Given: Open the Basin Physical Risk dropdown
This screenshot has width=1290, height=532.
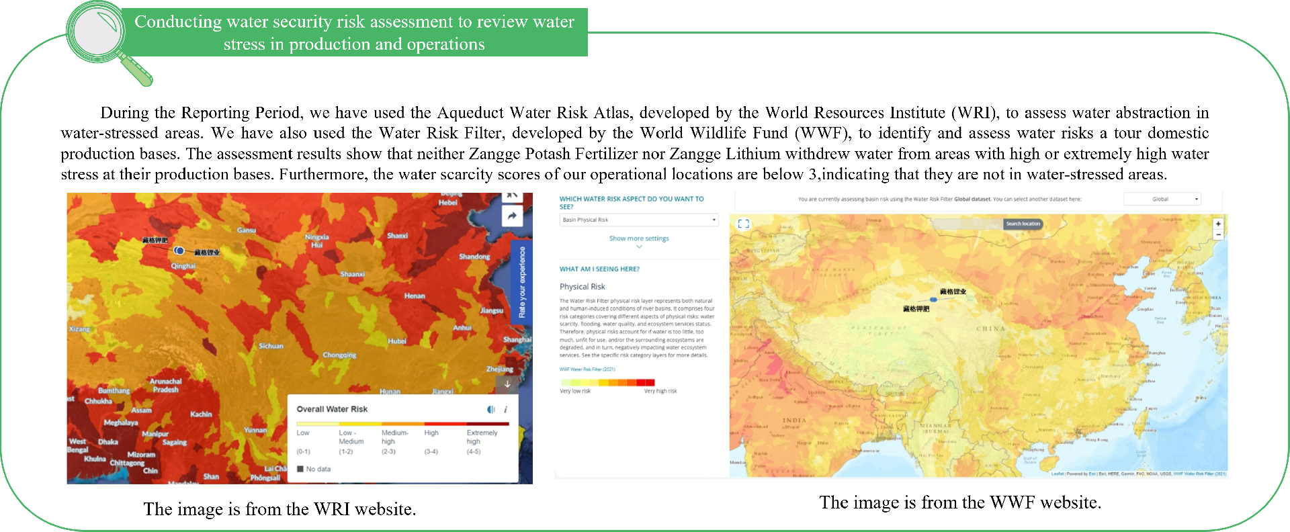Looking at the screenshot, I should (x=639, y=220).
